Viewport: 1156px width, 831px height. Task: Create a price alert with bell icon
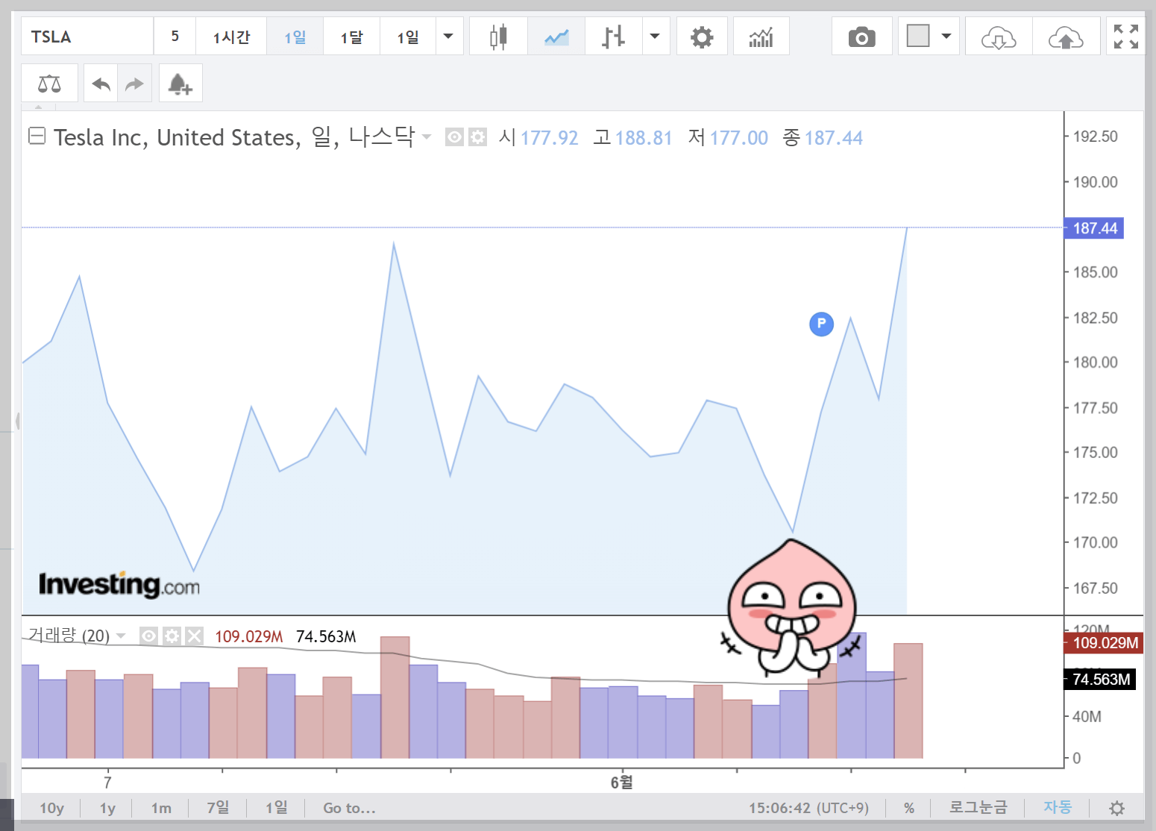coord(180,83)
